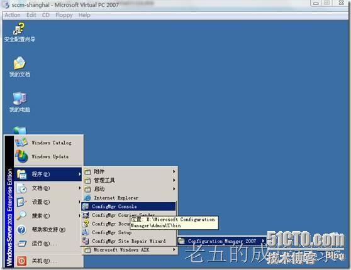Click the ConfigMgr Console icon

pyautogui.click(x=86, y=207)
